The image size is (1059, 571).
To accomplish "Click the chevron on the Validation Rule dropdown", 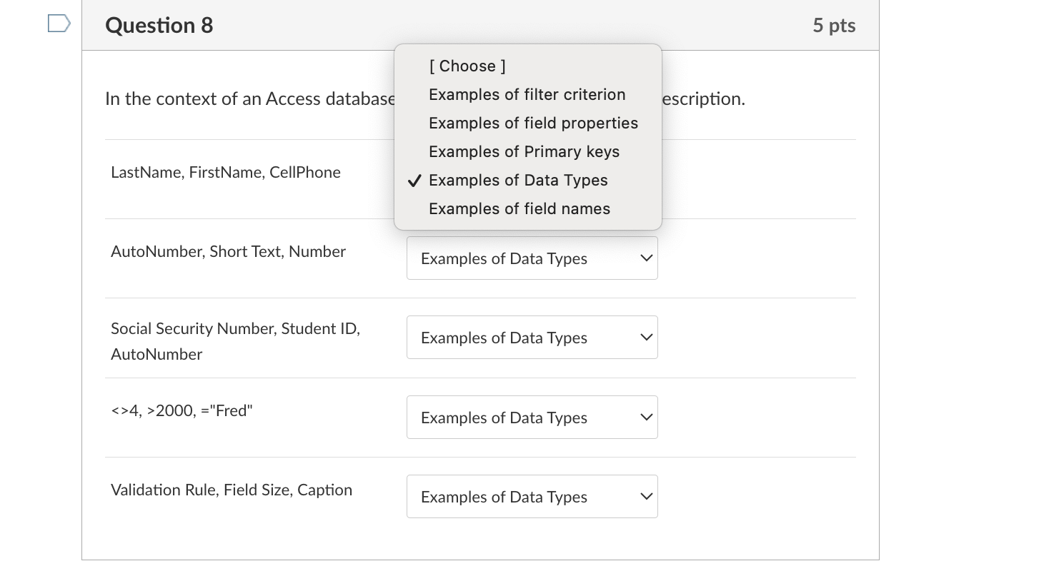I will coord(645,496).
